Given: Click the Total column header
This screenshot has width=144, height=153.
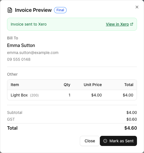Looking at the screenshot, I should (x=129, y=85).
